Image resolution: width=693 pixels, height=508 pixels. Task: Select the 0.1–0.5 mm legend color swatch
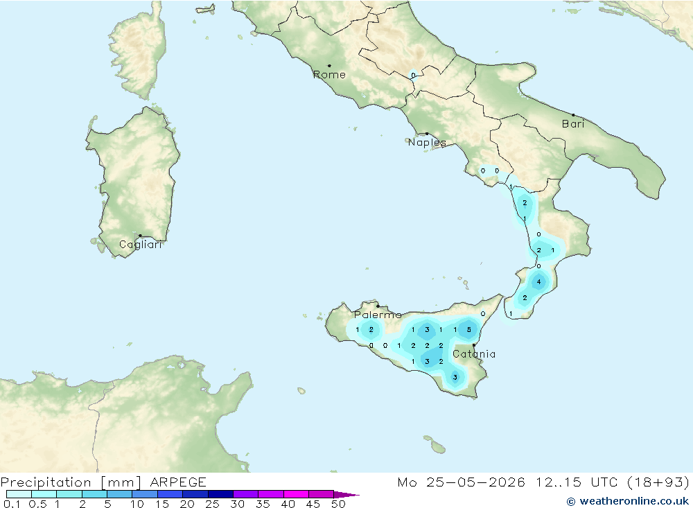tap(19, 494)
